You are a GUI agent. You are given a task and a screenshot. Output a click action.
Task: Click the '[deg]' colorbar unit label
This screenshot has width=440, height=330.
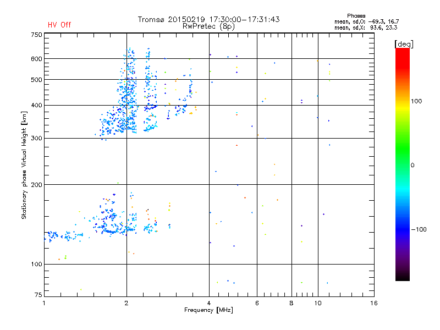(x=404, y=44)
